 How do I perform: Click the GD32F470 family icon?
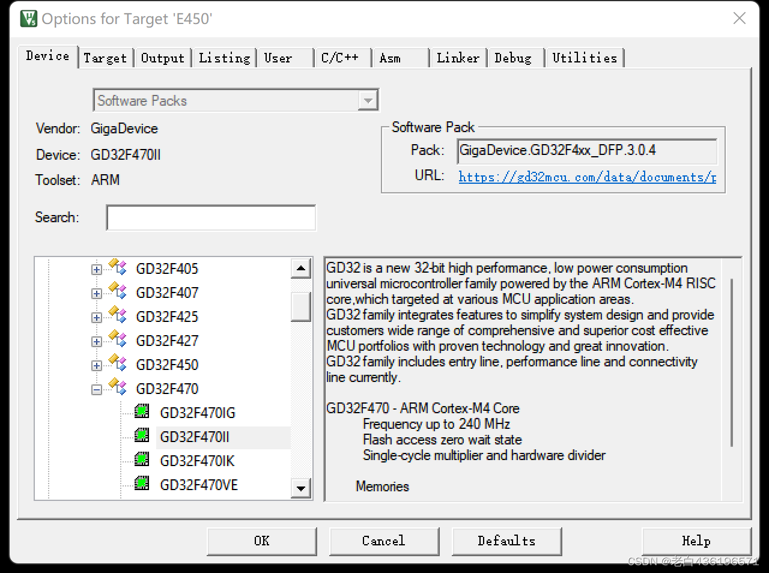pyautogui.click(x=118, y=387)
